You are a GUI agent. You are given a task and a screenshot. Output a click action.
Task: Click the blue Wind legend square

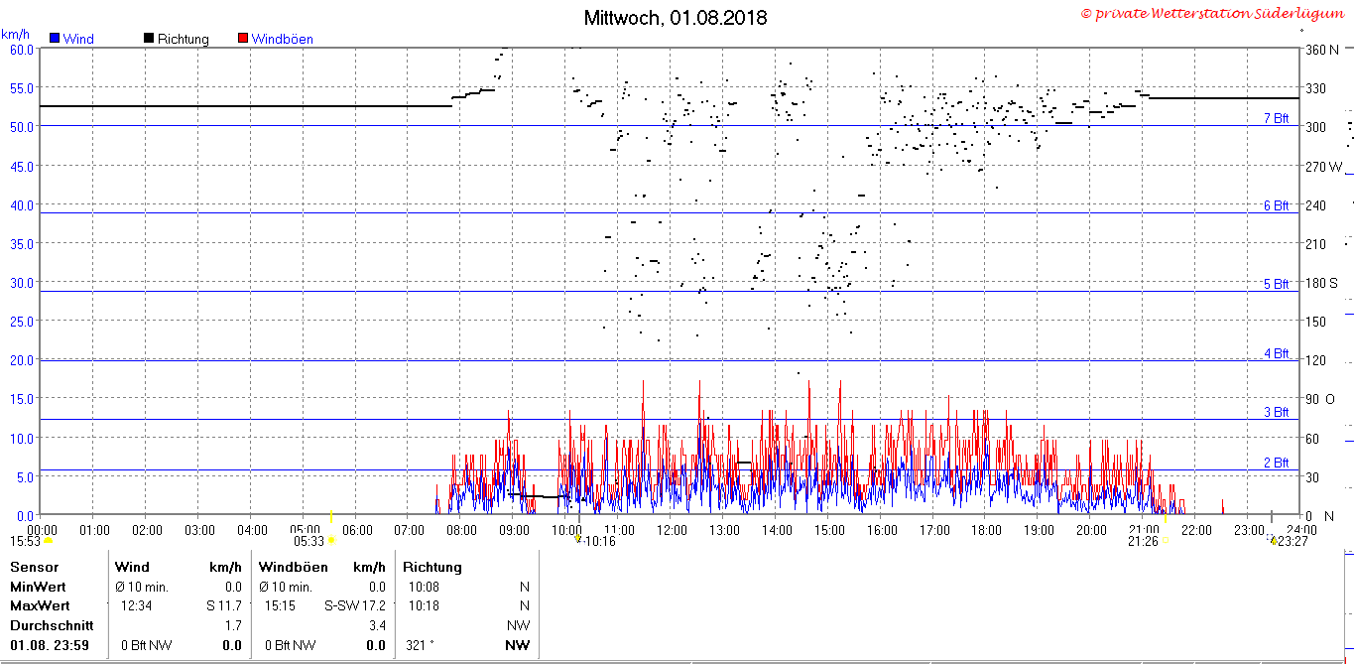tap(55, 39)
